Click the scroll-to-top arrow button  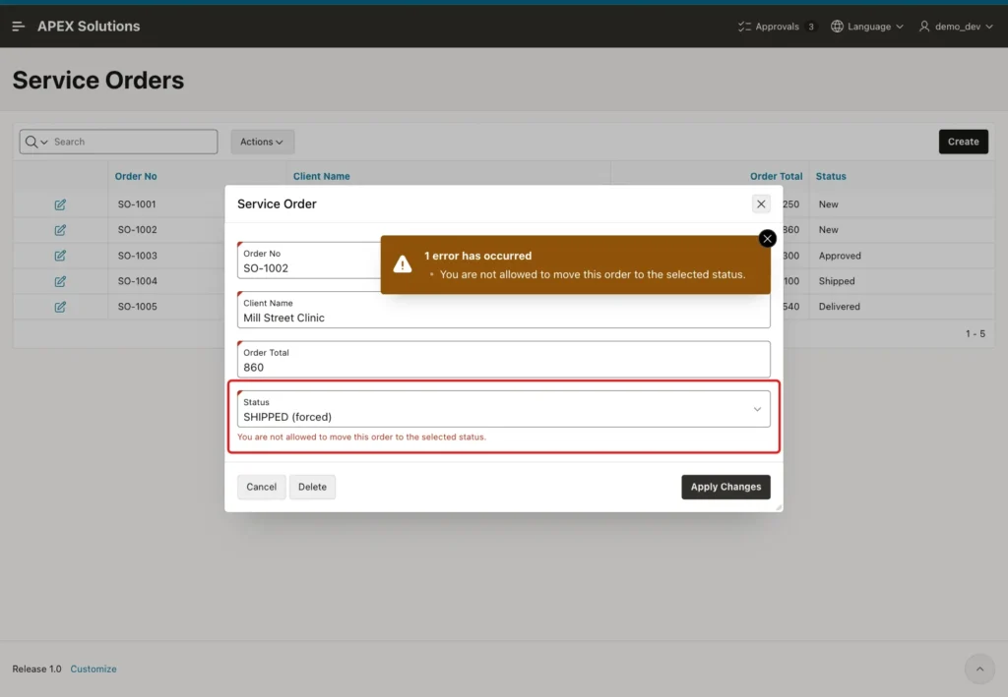979,669
